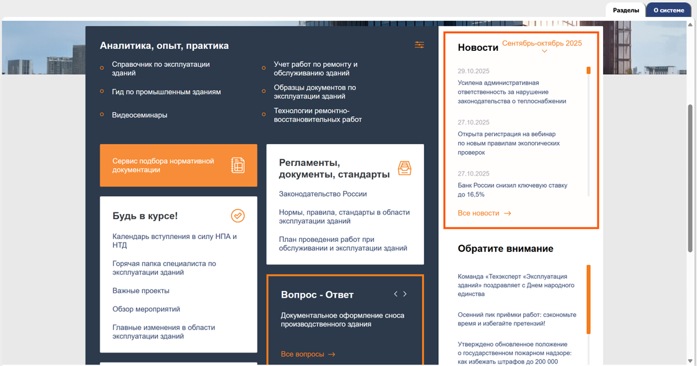Click the chevron under the news period
Image resolution: width=697 pixels, height=366 pixels.
click(544, 51)
